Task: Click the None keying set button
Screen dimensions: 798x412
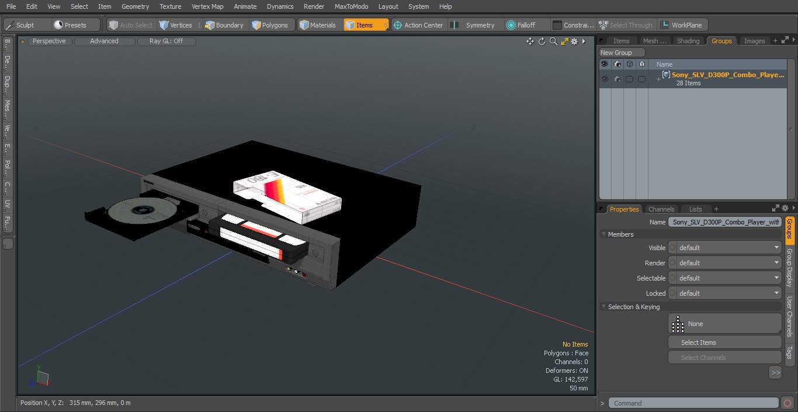Action: 725,324
